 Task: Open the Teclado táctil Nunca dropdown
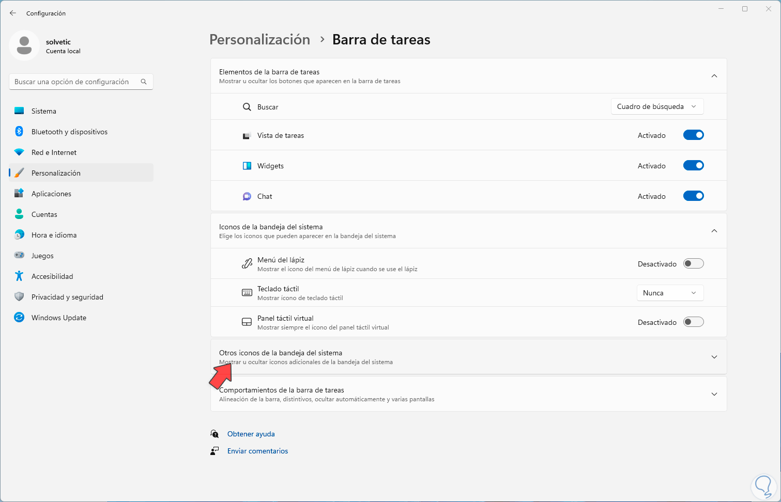669,293
